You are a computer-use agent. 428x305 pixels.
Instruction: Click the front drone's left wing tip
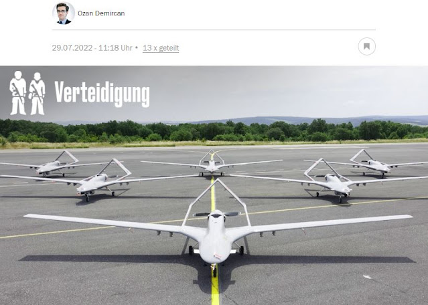[x=30, y=216]
